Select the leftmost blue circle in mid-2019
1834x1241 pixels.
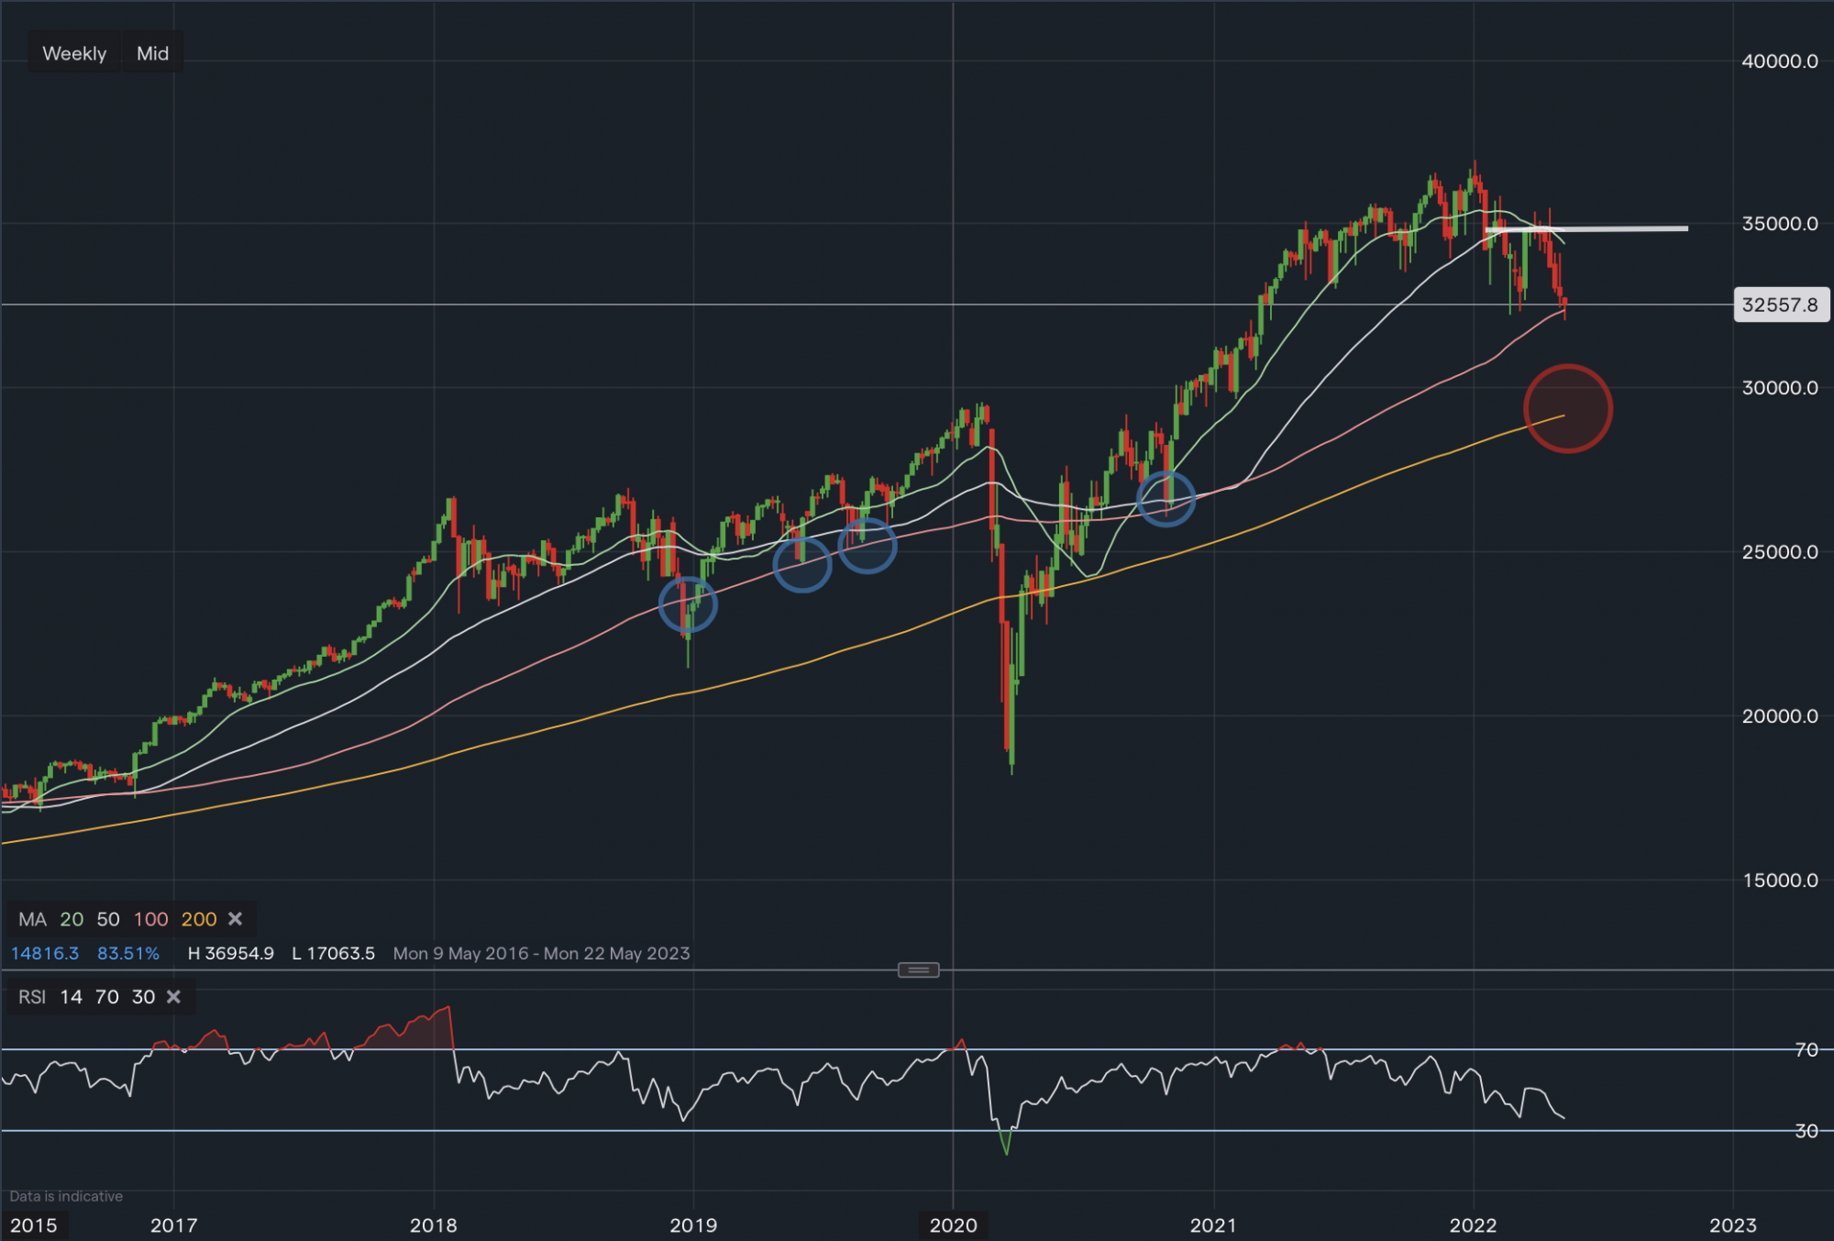(801, 565)
